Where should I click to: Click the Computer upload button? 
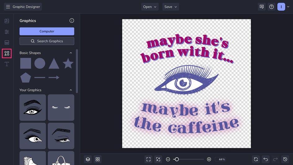click(x=47, y=31)
